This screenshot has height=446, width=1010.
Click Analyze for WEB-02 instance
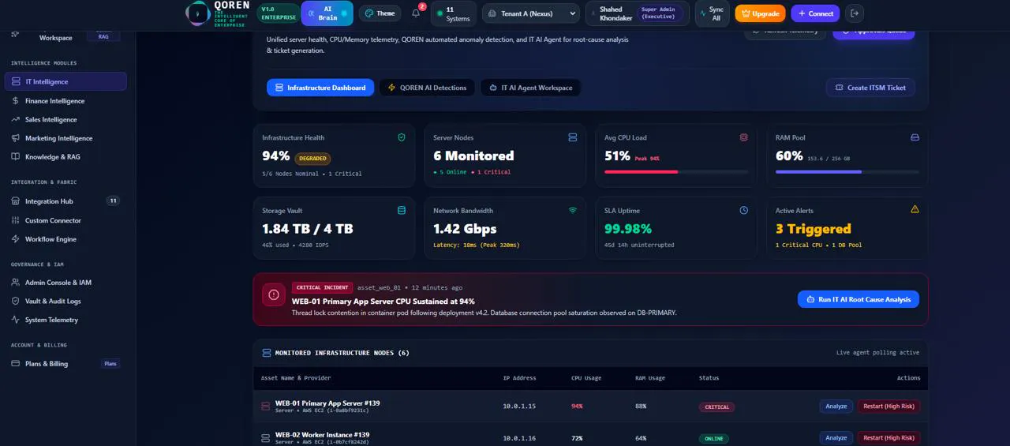pyautogui.click(x=836, y=437)
